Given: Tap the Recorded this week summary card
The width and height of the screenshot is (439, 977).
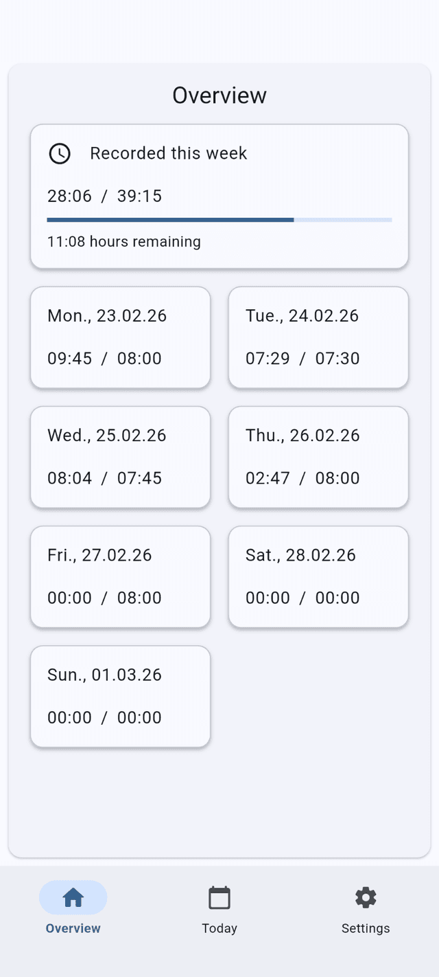Looking at the screenshot, I should [219, 196].
